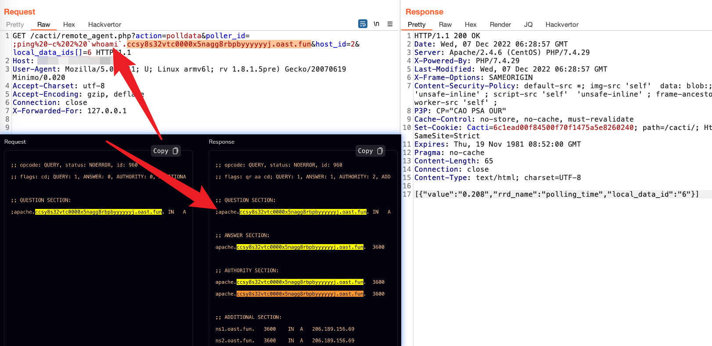Copy the DNS Response panel contents
712x346 pixels.
coord(370,151)
